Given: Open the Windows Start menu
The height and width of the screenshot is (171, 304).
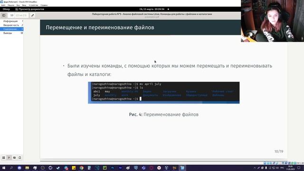Looking at the screenshot, I should (x=4, y=168).
